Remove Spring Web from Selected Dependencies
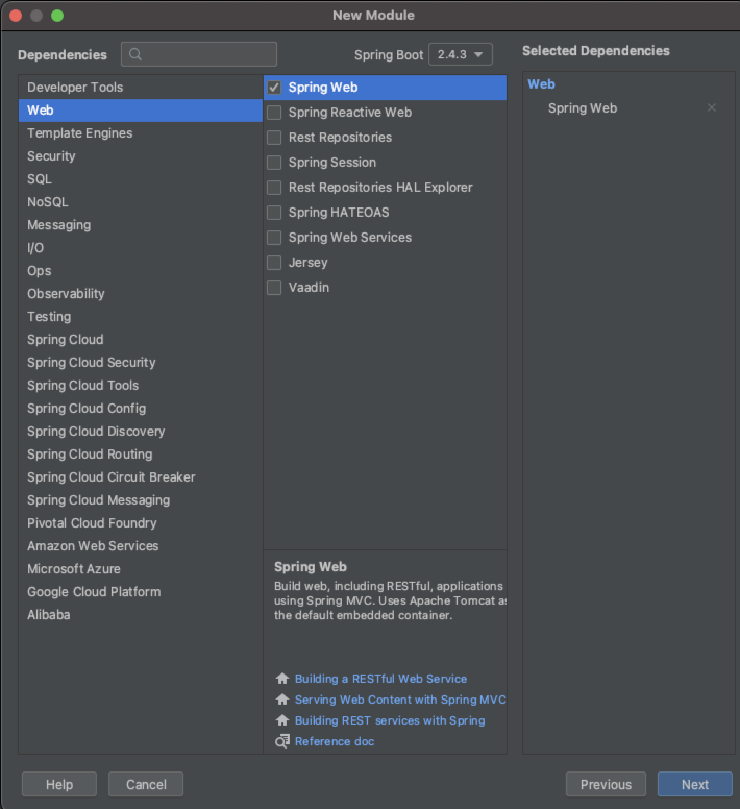 tap(711, 108)
